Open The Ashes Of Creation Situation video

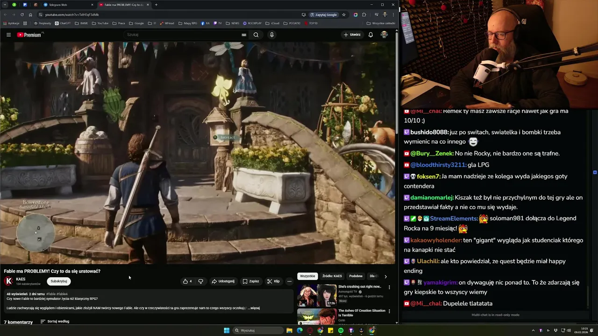pos(362,313)
